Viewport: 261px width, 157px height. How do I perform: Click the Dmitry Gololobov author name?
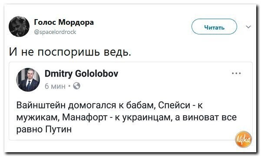click(x=81, y=73)
